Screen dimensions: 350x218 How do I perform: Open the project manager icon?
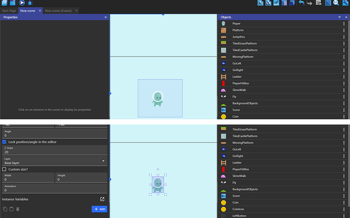click(5, 3)
